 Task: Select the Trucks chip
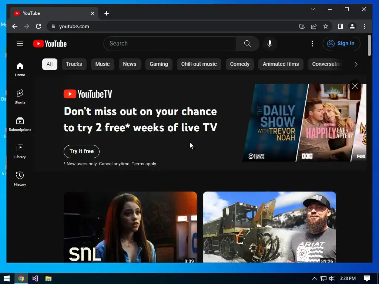click(x=74, y=64)
